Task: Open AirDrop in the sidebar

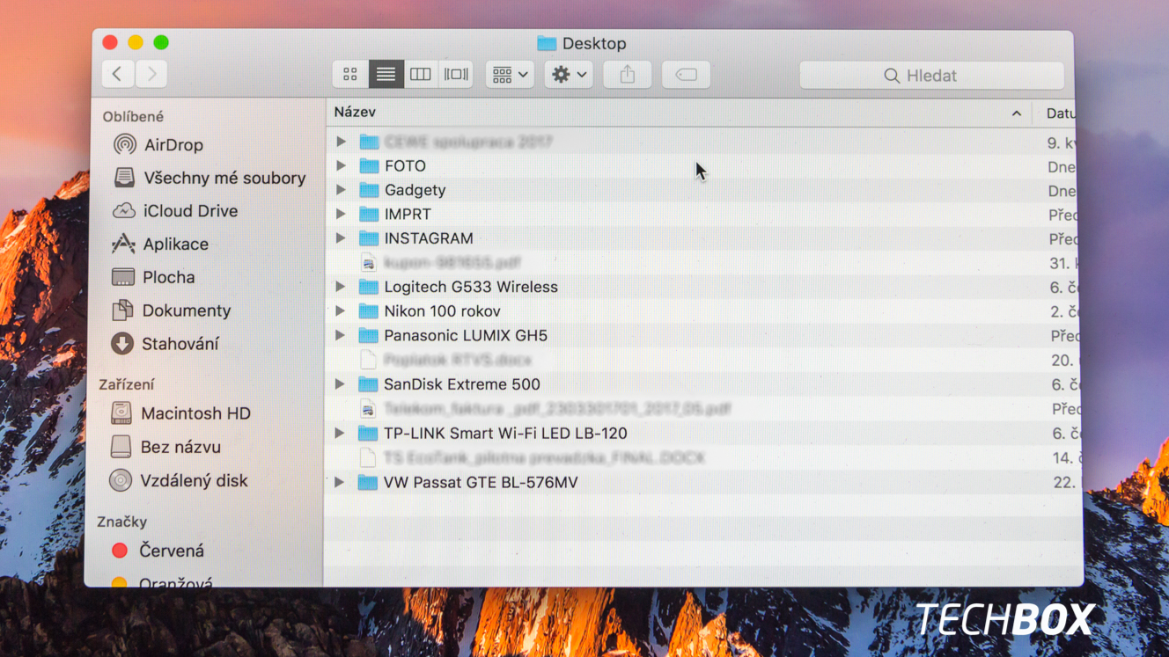Action: click(x=159, y=144)
